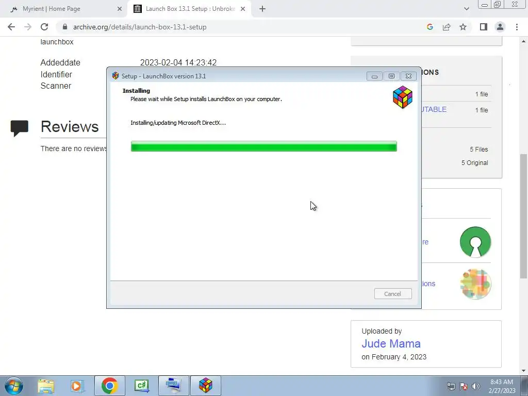Click the partially hidden UTABLE download link
528x396 pixels.
[434, 109]
